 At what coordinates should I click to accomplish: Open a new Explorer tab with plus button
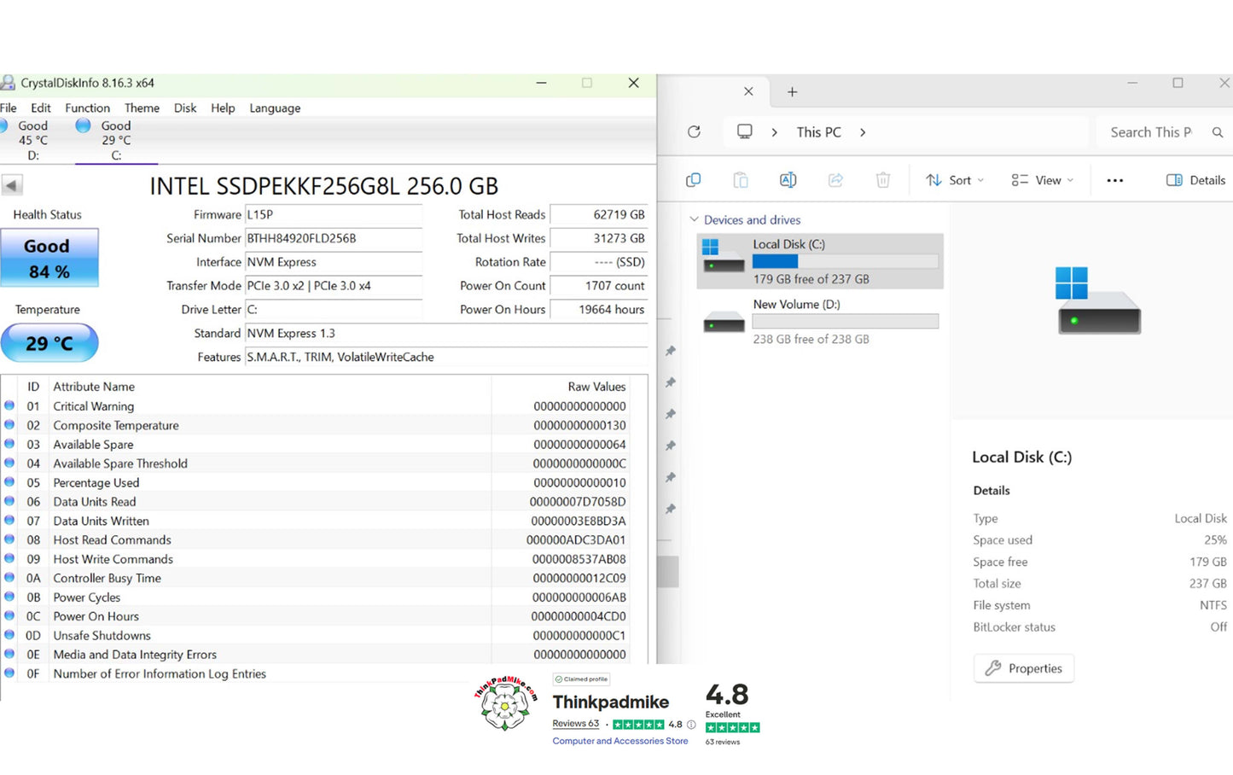(792, 91)
